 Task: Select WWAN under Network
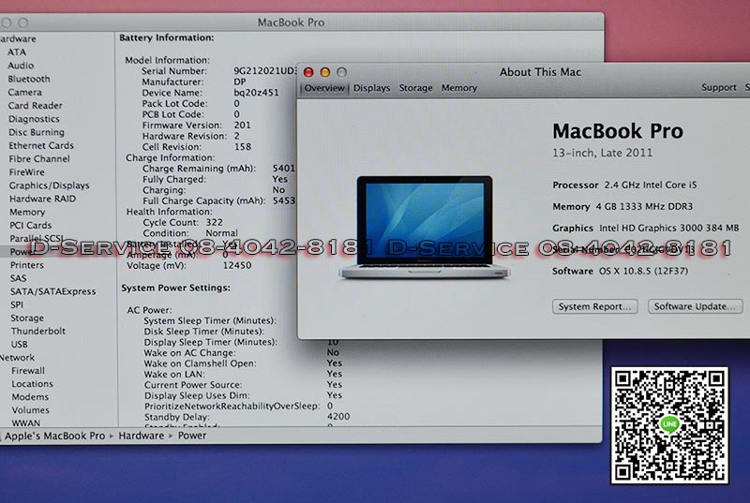point(26,422)
